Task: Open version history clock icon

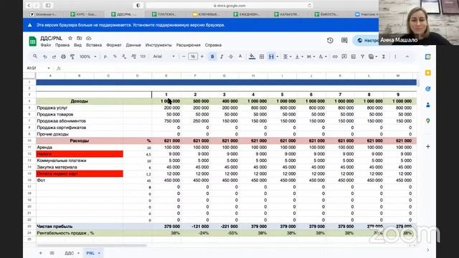Action: pyautogui.click(x=330, y=40)
